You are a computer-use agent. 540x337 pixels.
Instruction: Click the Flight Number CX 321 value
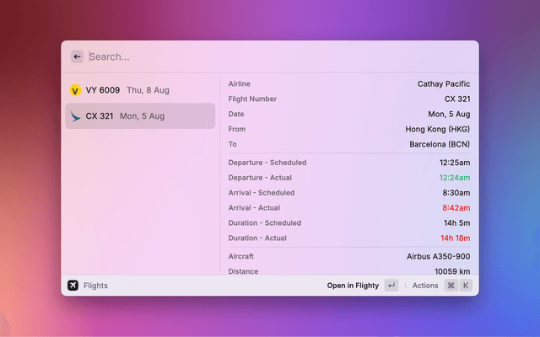pyautogui.click(x=456, y=99)
